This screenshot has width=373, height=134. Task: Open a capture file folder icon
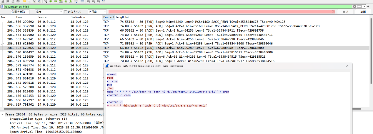point(24,1)
